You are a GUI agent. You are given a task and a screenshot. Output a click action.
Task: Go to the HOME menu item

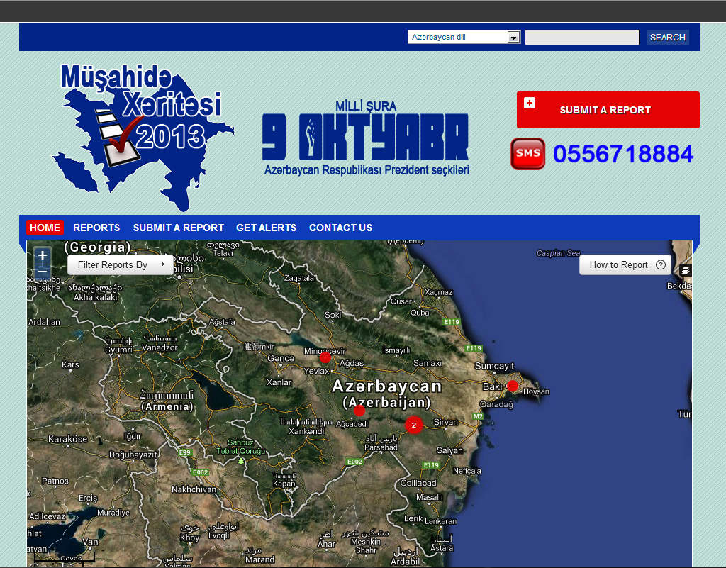(x=45, y=228)
